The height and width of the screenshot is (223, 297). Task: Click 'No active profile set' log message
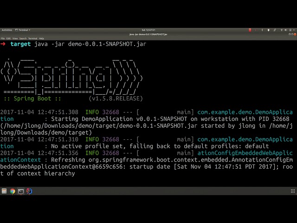tap(88, 146)
